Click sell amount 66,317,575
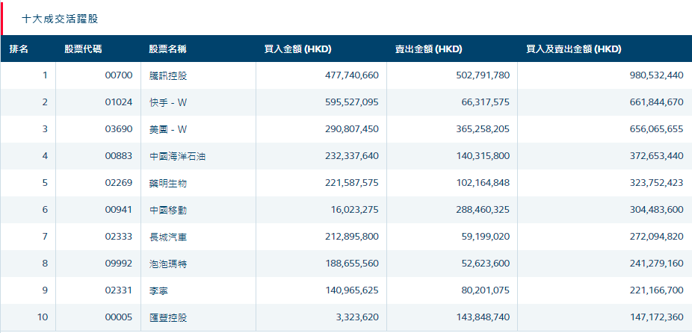 tap(486, 102)
